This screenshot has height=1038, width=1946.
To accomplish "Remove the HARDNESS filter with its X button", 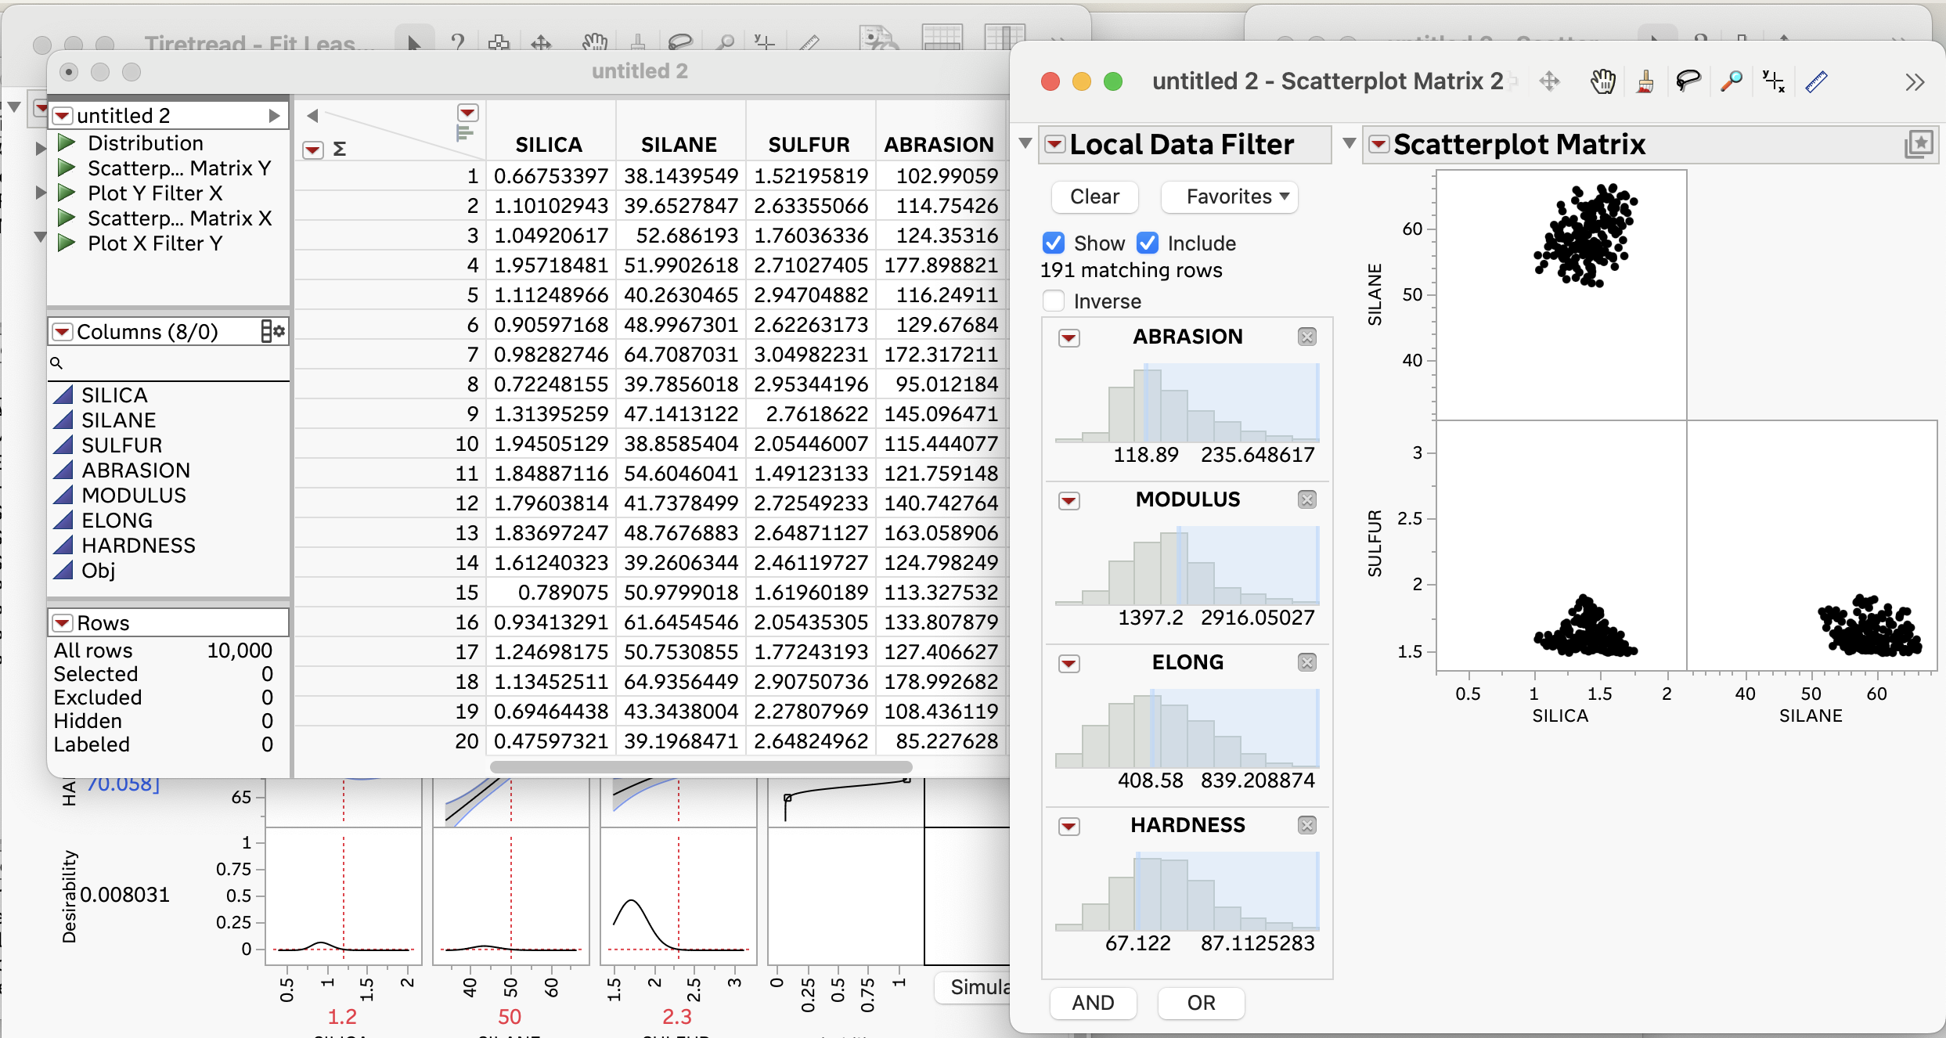I will coord(1306,825).
